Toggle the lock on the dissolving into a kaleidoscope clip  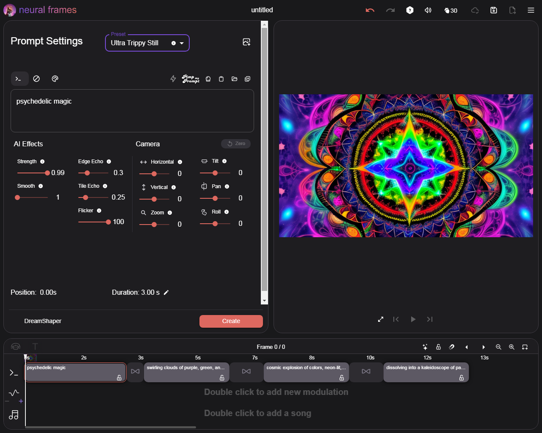point(462,378)
